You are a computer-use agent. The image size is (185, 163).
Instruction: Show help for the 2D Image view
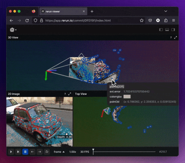click(65, 94)
